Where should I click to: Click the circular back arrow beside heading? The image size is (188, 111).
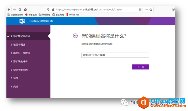point(75,36)
